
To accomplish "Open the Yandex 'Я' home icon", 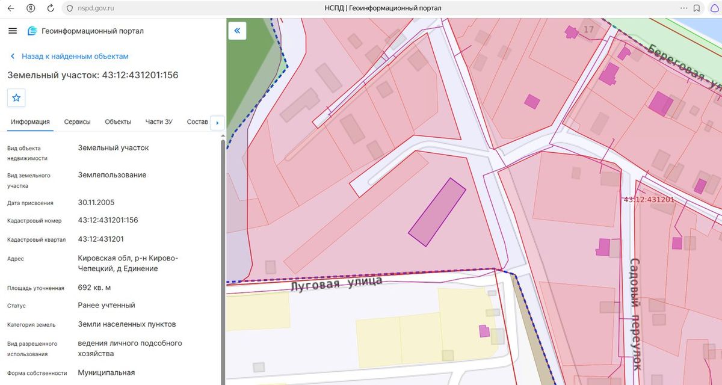I will [x=30, y=8].
